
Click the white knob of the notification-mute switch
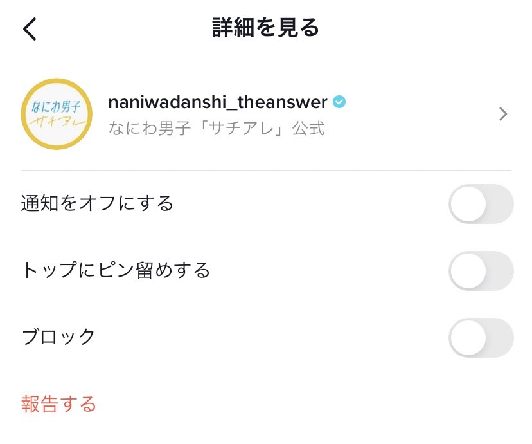468,204
